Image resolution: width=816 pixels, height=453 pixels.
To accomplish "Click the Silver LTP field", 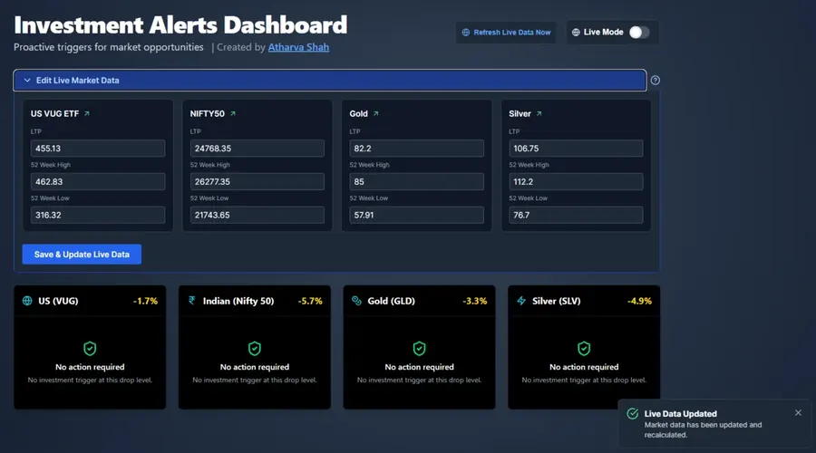I will point(576,149).
